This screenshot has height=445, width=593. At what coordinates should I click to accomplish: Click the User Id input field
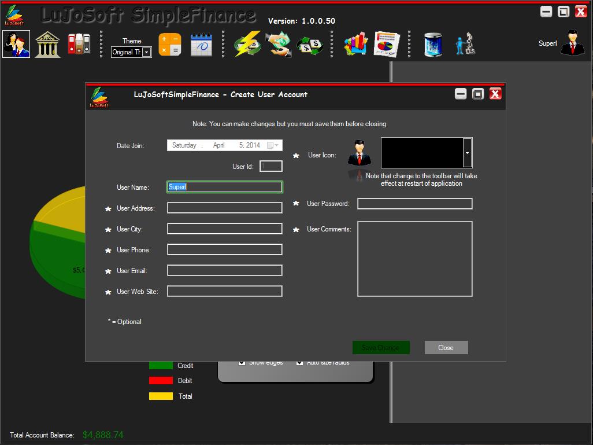point(271,166)
